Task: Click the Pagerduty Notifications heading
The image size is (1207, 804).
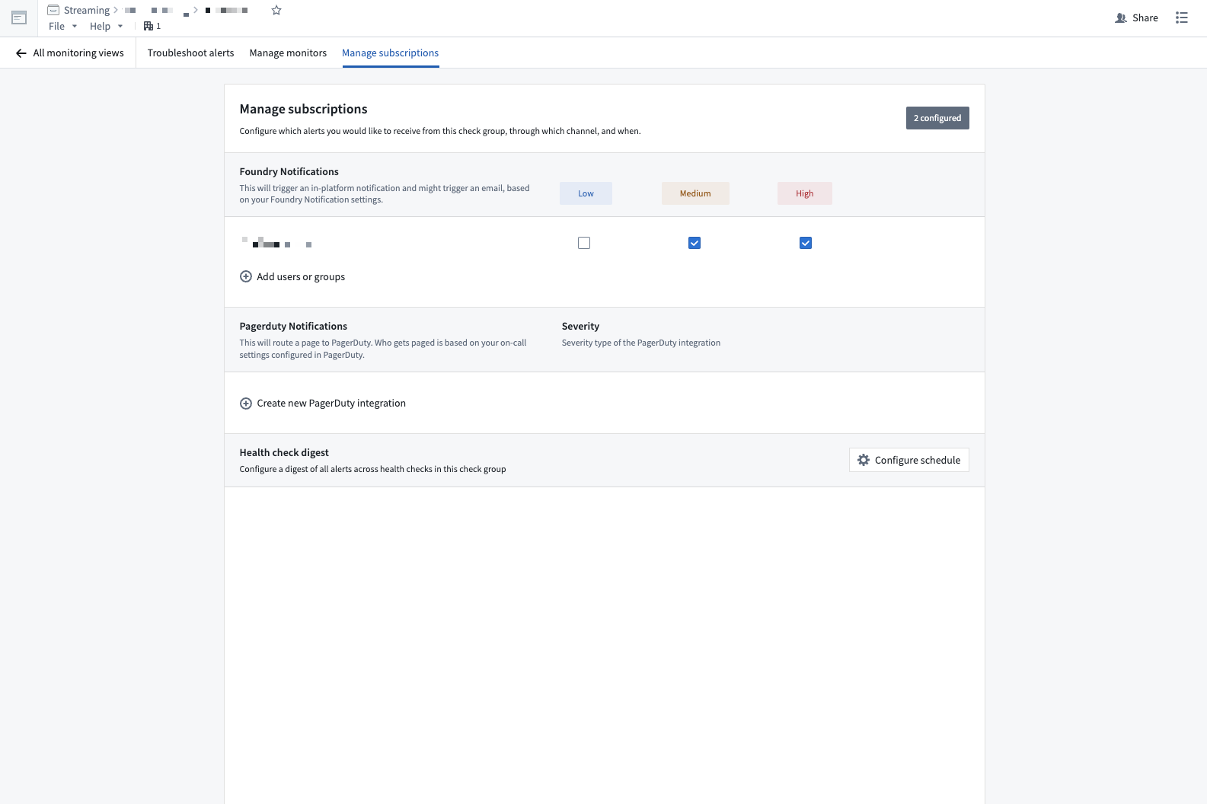Action: click(293, 326)
